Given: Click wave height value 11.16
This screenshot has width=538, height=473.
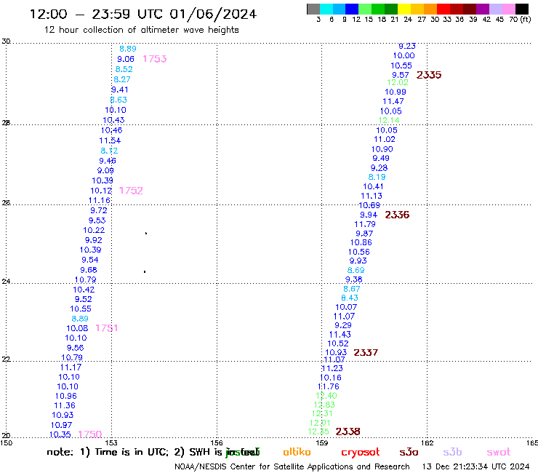Looking at the screenshot, I should point(100,200).
